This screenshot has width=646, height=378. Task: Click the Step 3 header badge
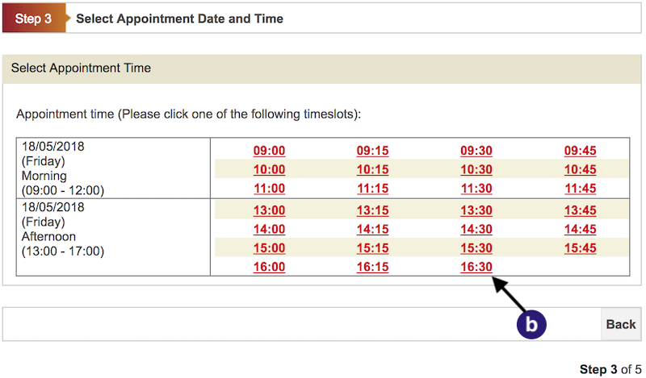(34, 19)
